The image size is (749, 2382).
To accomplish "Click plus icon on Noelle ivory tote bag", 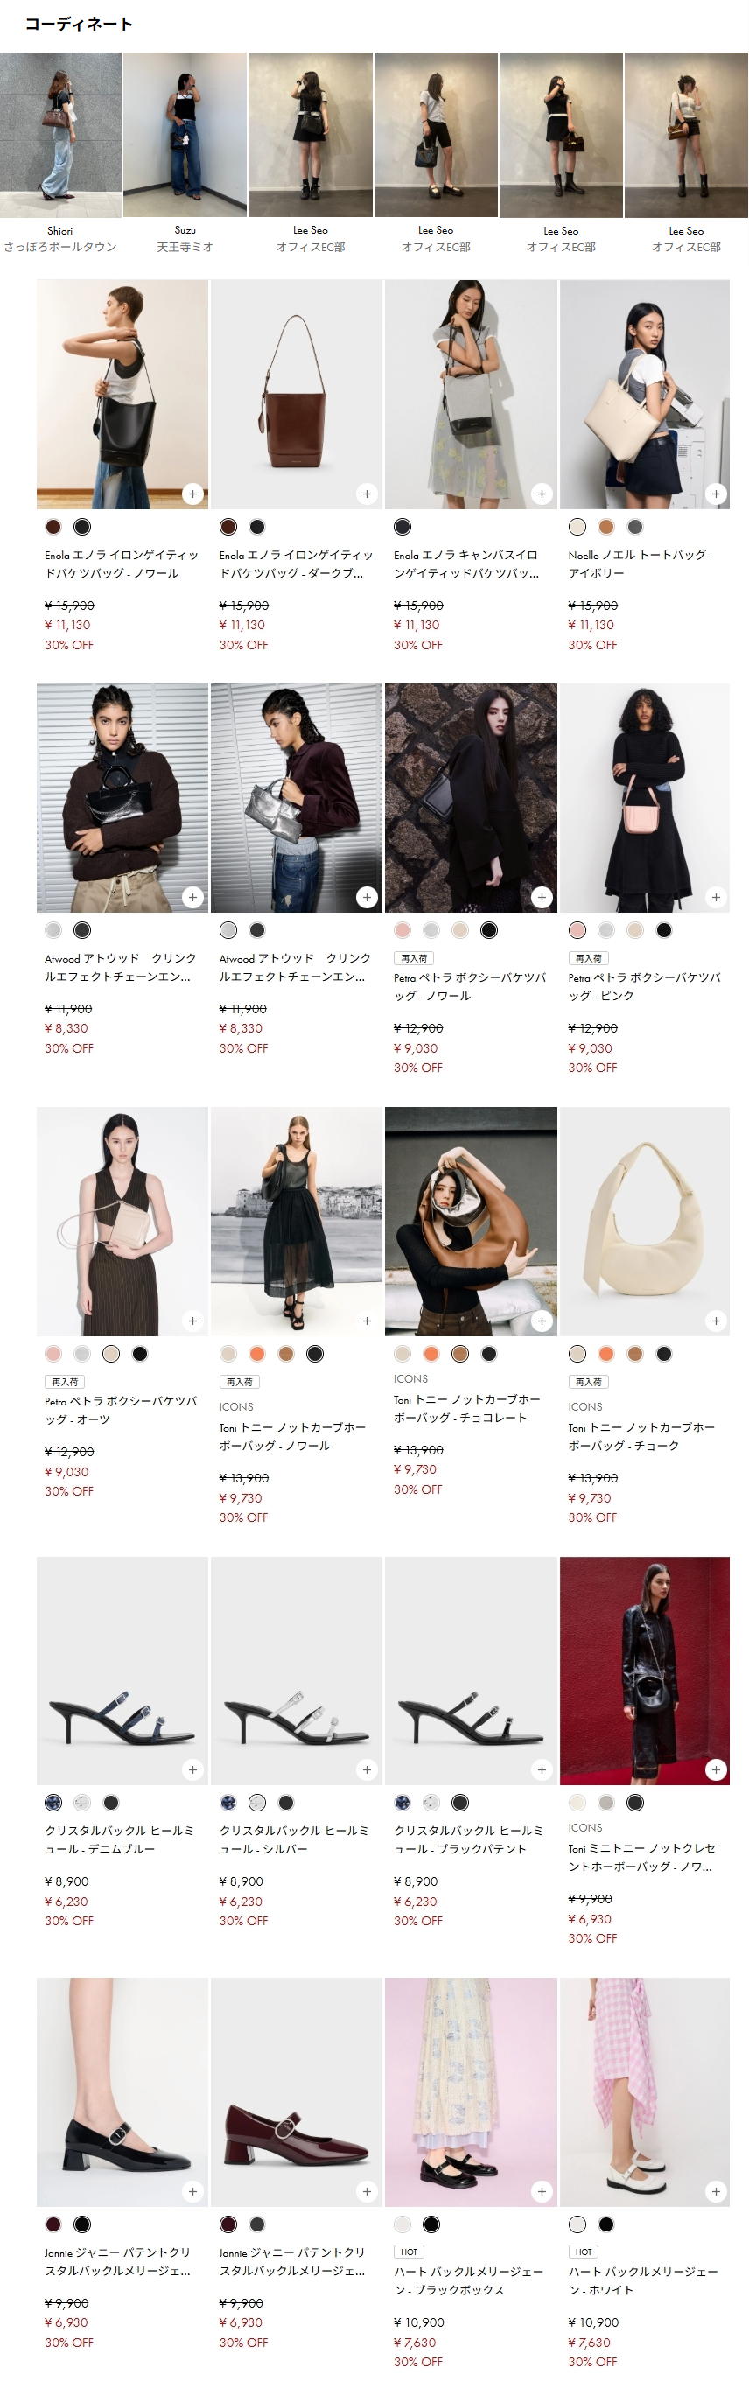I will [x=716, y=494].
